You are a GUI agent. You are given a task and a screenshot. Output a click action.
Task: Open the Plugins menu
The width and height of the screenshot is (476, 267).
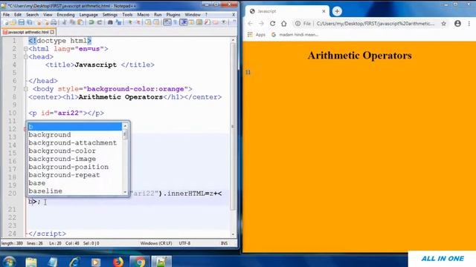pos(173,15)
